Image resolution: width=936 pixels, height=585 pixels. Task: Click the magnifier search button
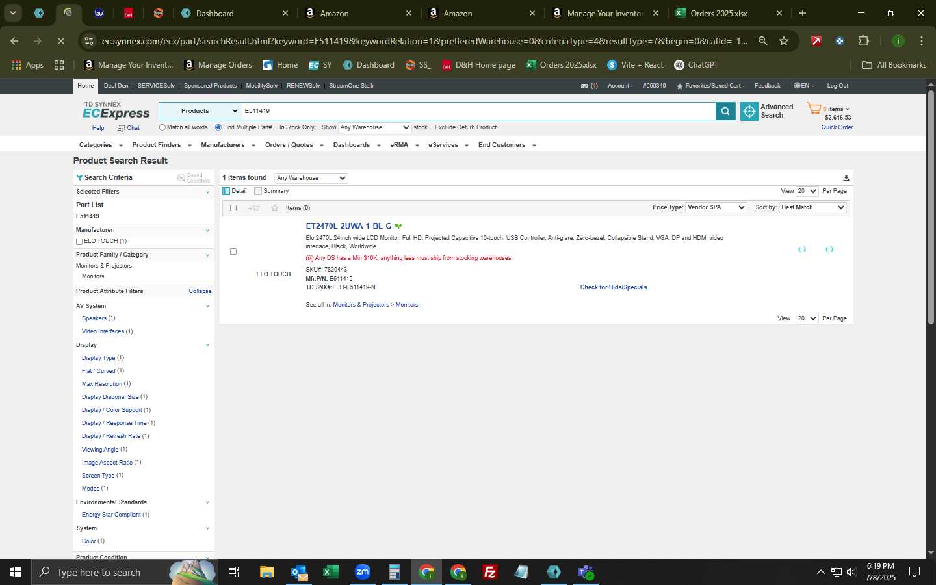click(725, 111)
